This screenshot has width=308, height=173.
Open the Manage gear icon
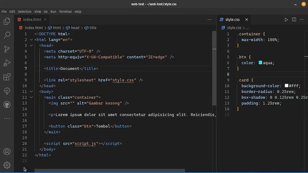7,165
